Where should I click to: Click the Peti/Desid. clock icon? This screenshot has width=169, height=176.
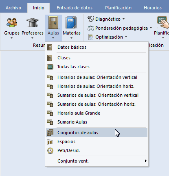(x=50, y=150)
